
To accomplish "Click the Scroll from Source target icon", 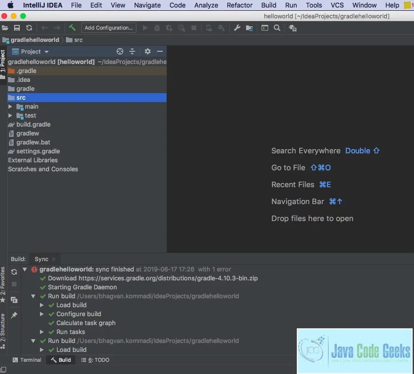I will [x=120, y=51].
